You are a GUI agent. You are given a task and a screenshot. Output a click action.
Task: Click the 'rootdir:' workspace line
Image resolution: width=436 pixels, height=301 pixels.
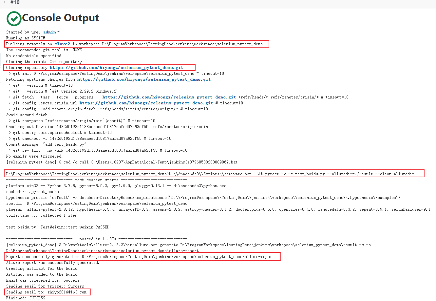tap(97, 204)
